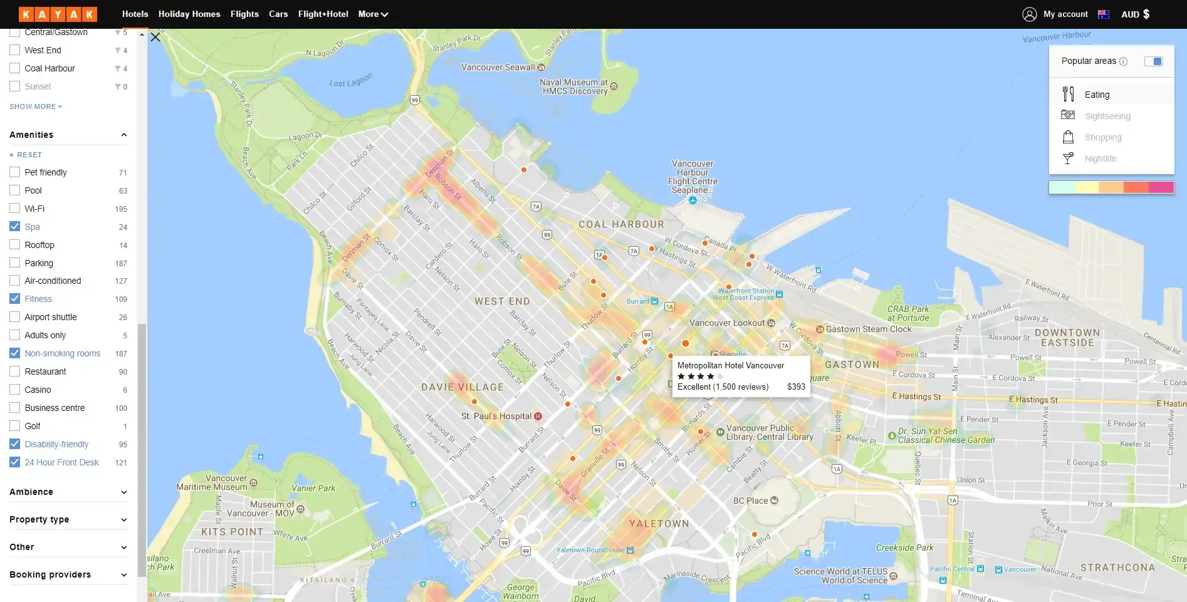Click the Museum of Vancouver marker icon
1187x602 pixels.
tap(301, 509)
